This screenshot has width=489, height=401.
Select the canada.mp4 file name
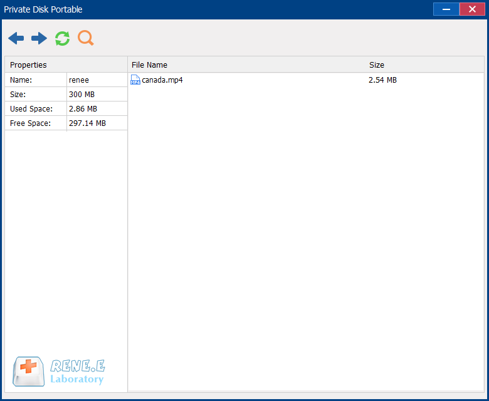tap(162, 80)
